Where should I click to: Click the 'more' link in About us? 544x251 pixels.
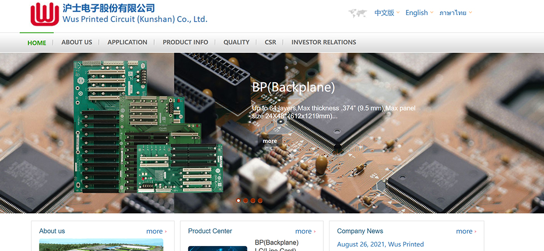156,231
